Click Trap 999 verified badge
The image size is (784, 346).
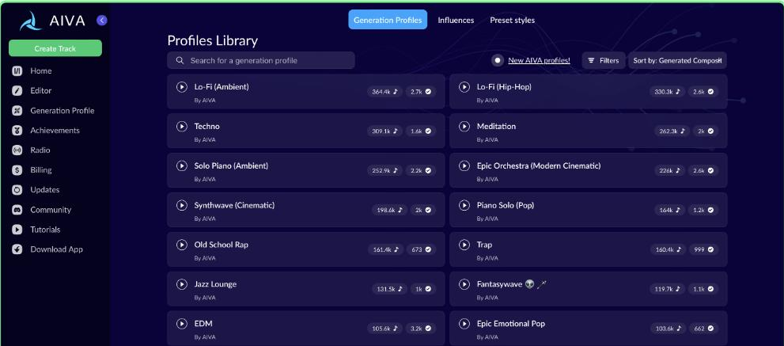(704, 249)
